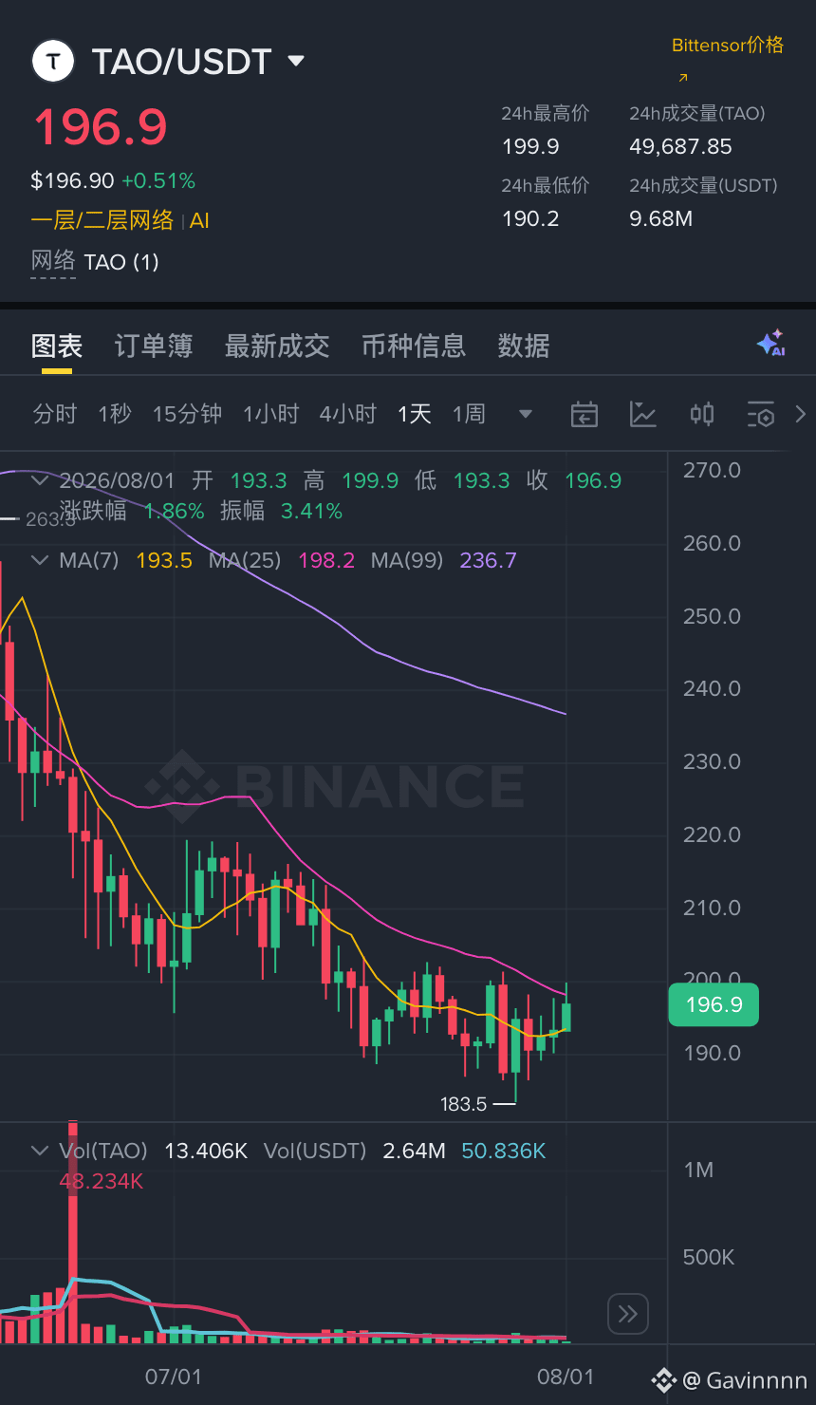Switch to the 币种信息 tab
The width and height of the screenshot is (816, 1405).
(x=414, y=346)
